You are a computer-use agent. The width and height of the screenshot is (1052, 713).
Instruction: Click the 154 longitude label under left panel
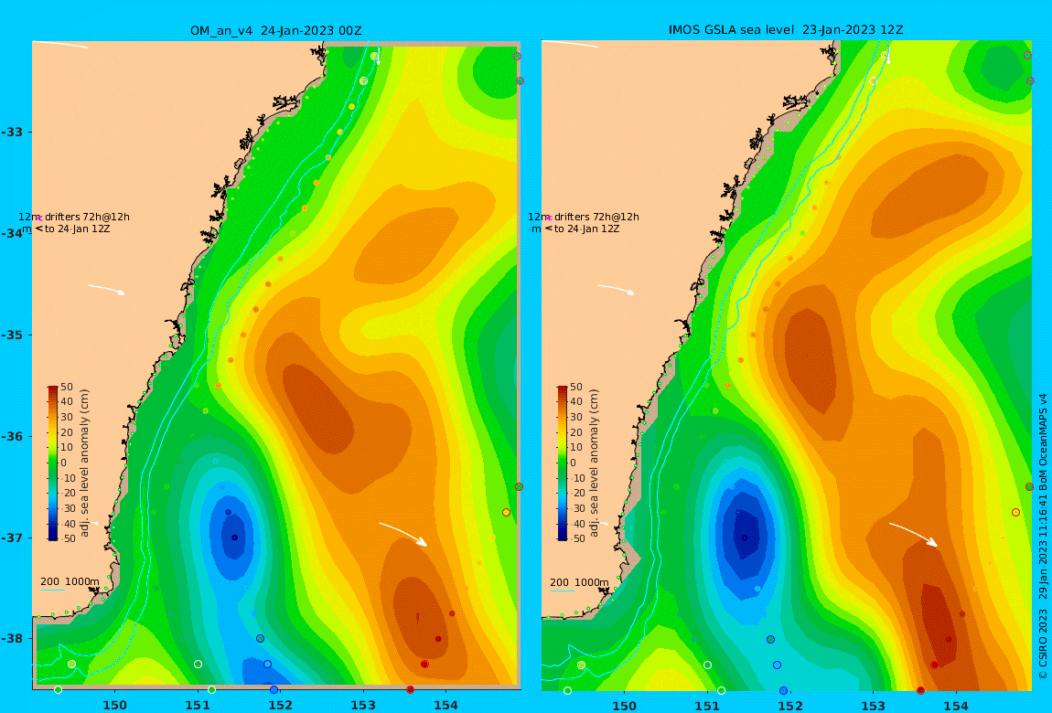445,705
